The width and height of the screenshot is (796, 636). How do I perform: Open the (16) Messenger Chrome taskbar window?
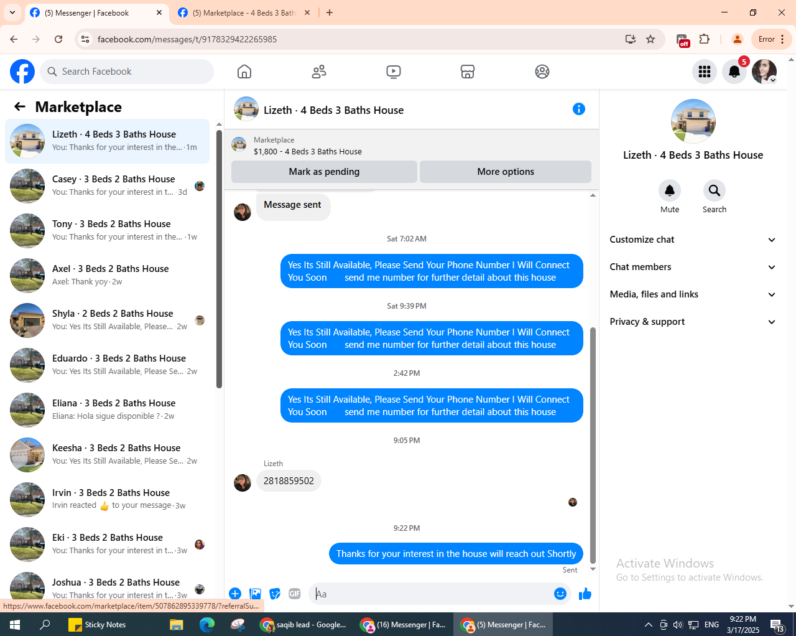[403, 625]
